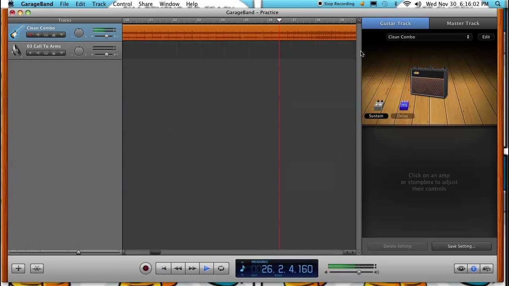Click the Rewind button

178,269
